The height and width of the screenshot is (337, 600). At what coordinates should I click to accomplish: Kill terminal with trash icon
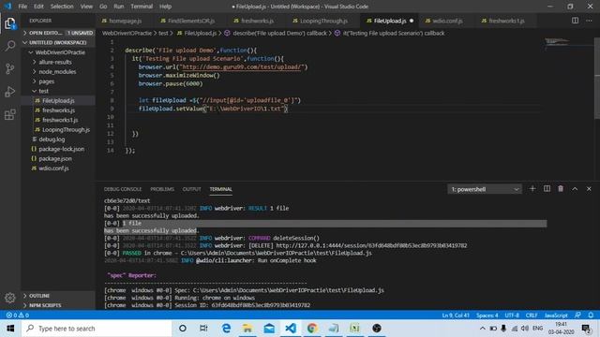pyautogui.click(x=561, y=189)
